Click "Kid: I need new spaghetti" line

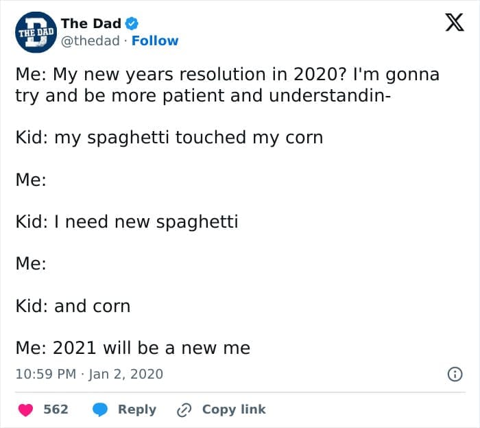click(x=126, y=222)
